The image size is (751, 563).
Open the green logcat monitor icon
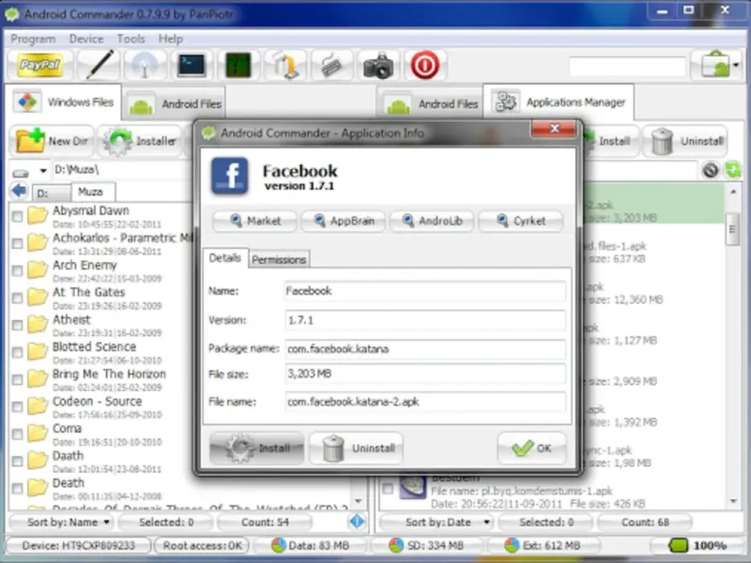(238, 65)
